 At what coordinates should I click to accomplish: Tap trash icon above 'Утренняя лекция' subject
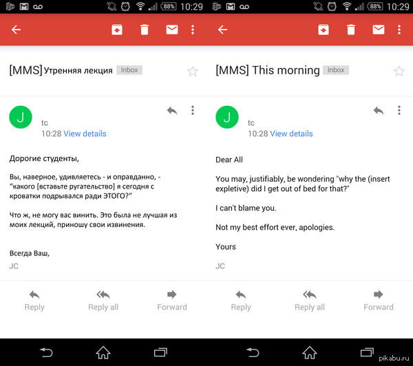click(x=145, y=30)
